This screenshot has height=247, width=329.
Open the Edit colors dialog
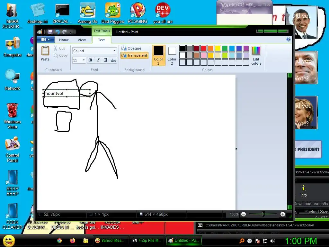(256, 56)
